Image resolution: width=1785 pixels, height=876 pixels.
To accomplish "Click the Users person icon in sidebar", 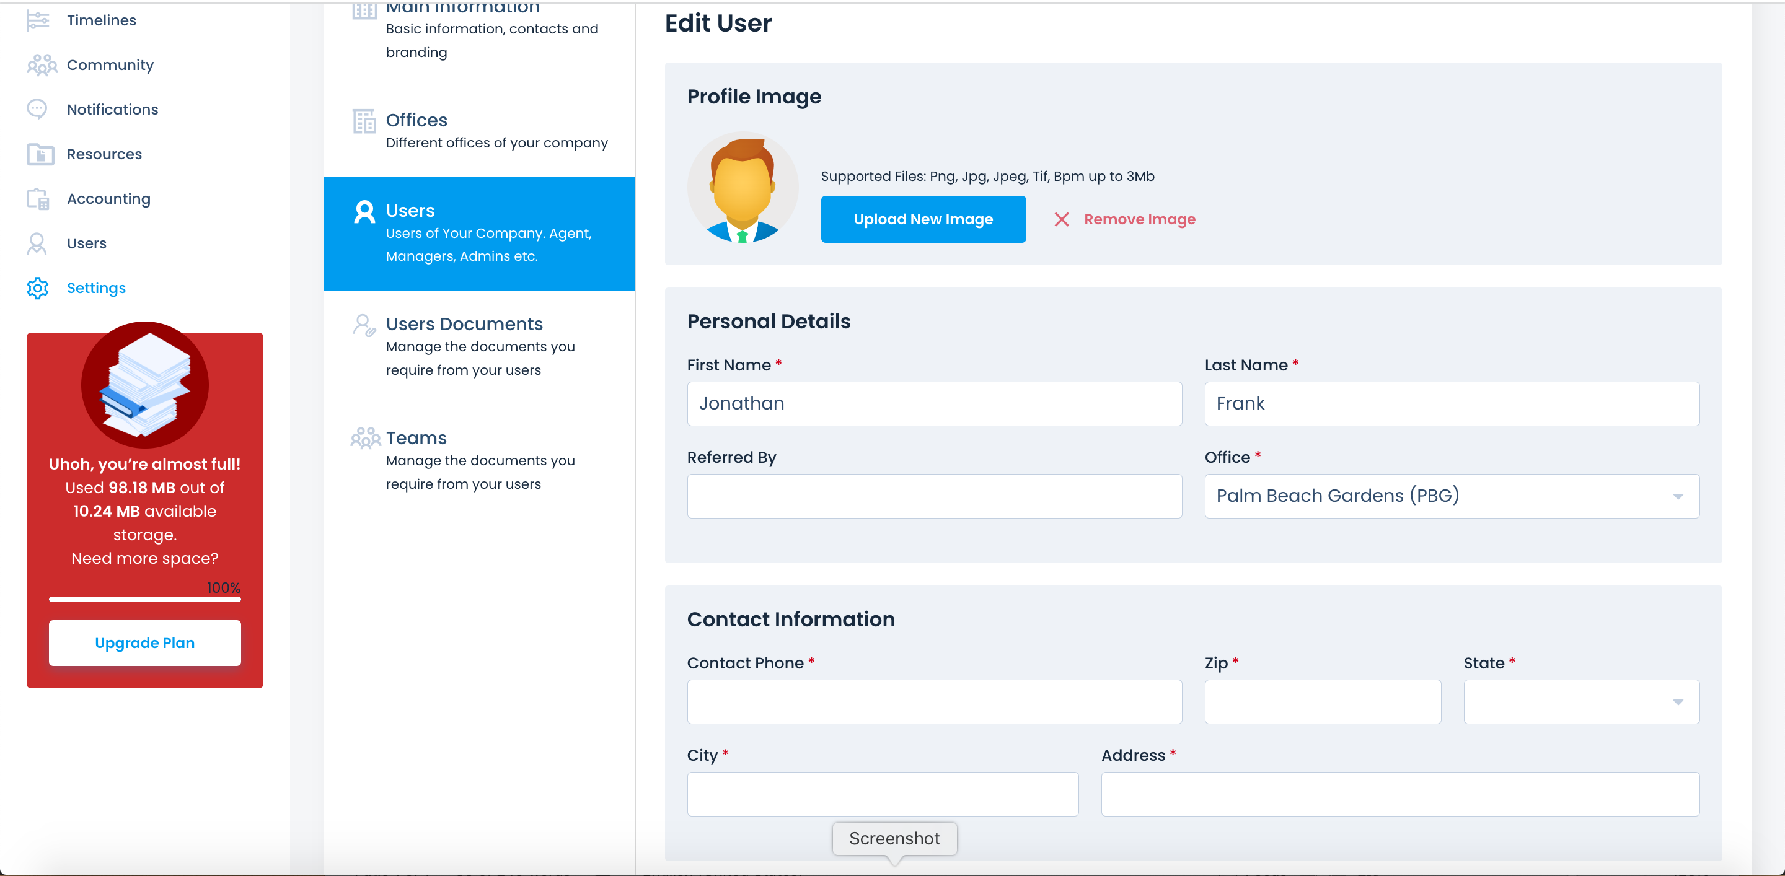I will 37,243.
